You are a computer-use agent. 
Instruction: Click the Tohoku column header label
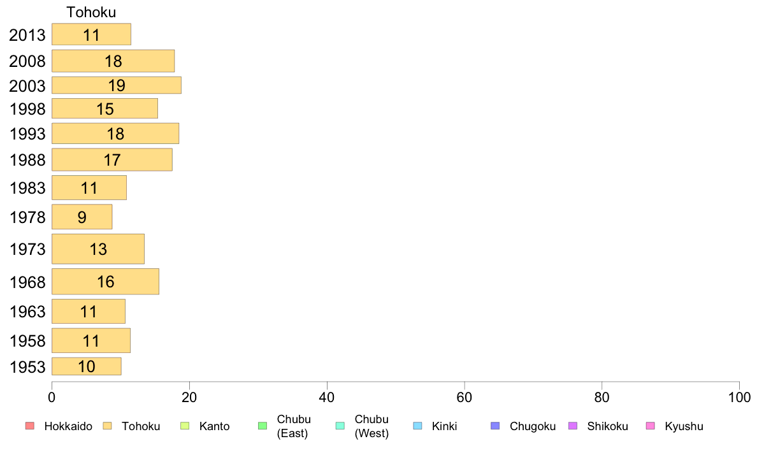(91, 12)
